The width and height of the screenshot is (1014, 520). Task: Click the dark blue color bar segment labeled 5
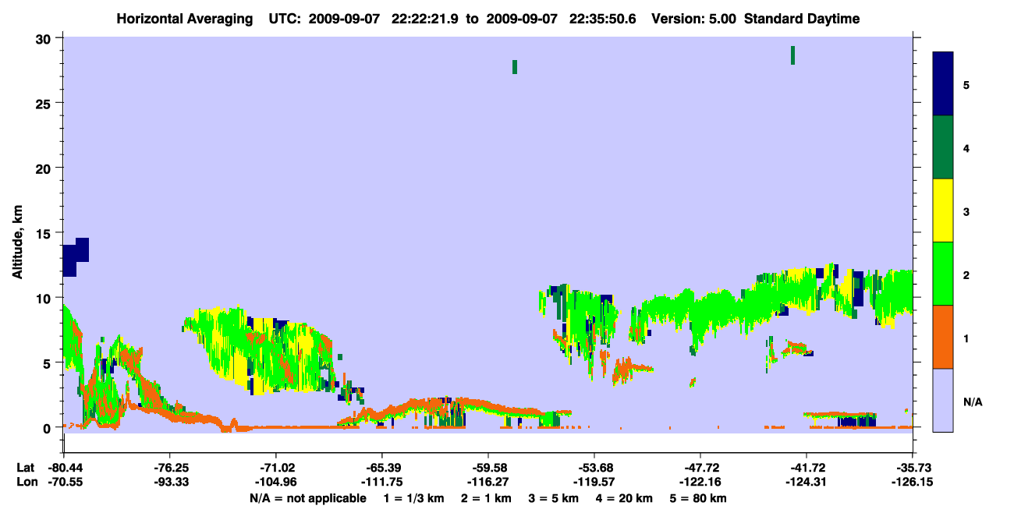coord(943,84)
